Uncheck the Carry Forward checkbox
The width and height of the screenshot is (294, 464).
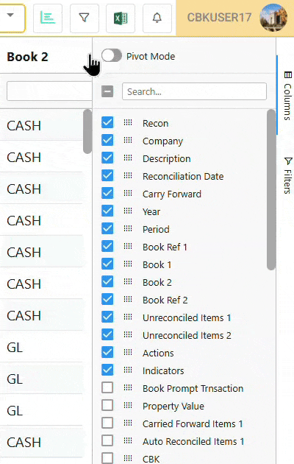pyautogui.click(x=107, y=193)
